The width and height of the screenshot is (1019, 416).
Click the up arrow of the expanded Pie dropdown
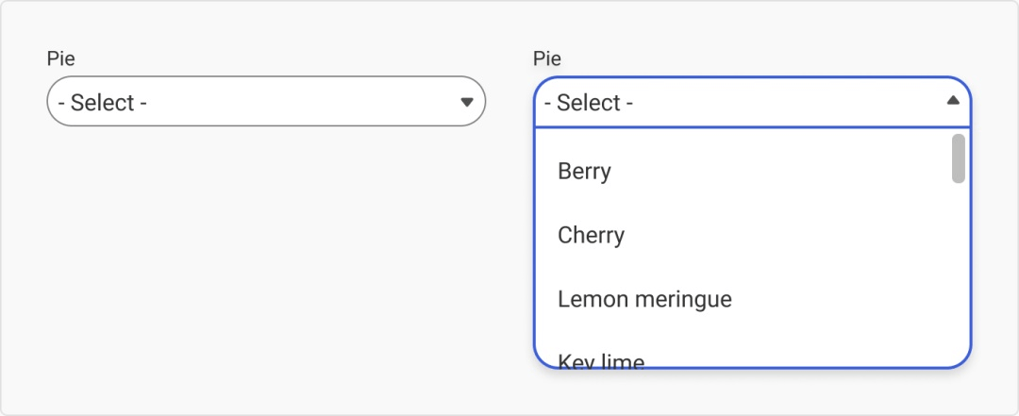point(953,101)
